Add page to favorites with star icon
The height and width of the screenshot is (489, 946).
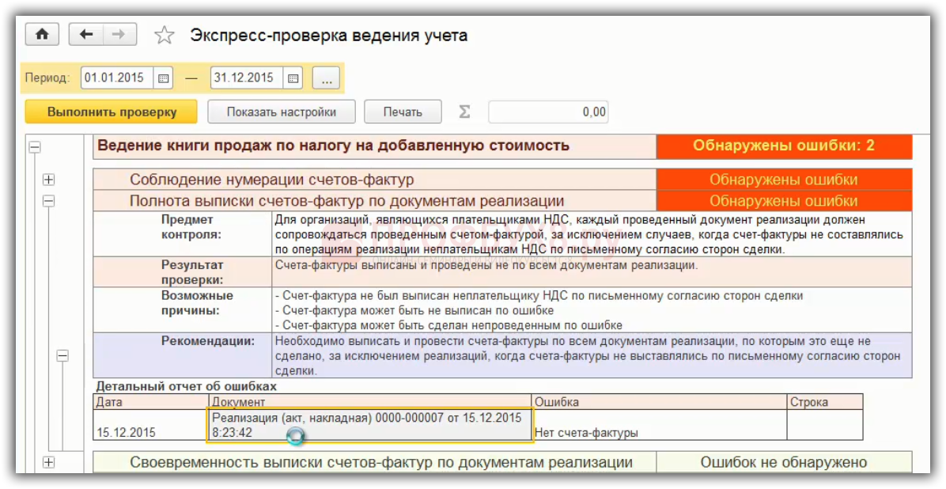click(x=164, y=35)
